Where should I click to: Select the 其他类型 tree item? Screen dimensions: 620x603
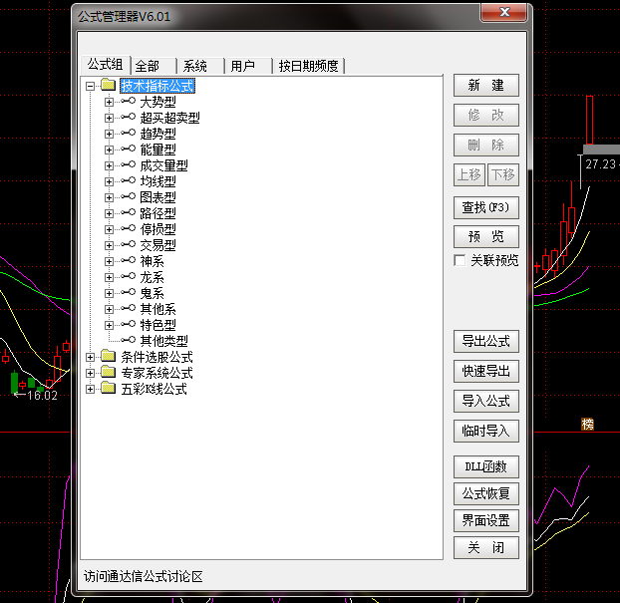pos(163,341)
